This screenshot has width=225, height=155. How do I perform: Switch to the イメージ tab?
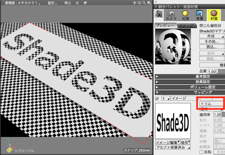point(187,26)
